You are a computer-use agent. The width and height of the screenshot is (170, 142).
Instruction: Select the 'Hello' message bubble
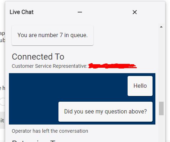[140, 86]
